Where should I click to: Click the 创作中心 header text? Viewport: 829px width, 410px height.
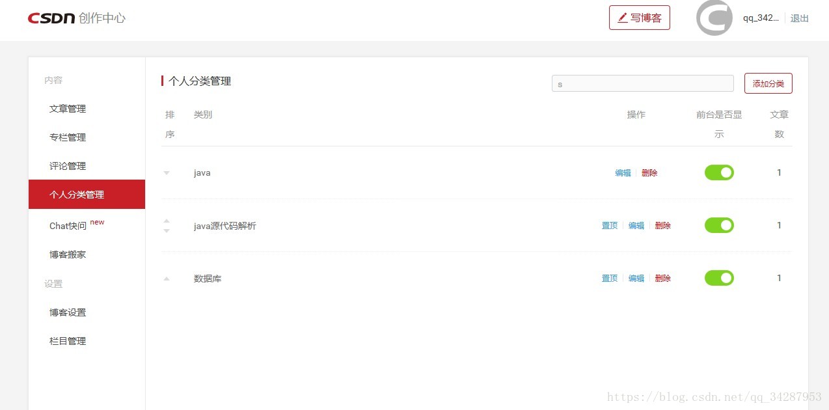pos(102,18)
